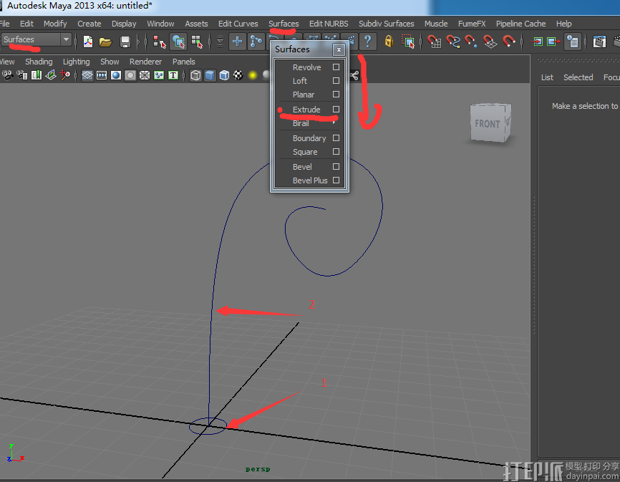
Task: Toggle the gate mask icon
Action: point(130,75)
